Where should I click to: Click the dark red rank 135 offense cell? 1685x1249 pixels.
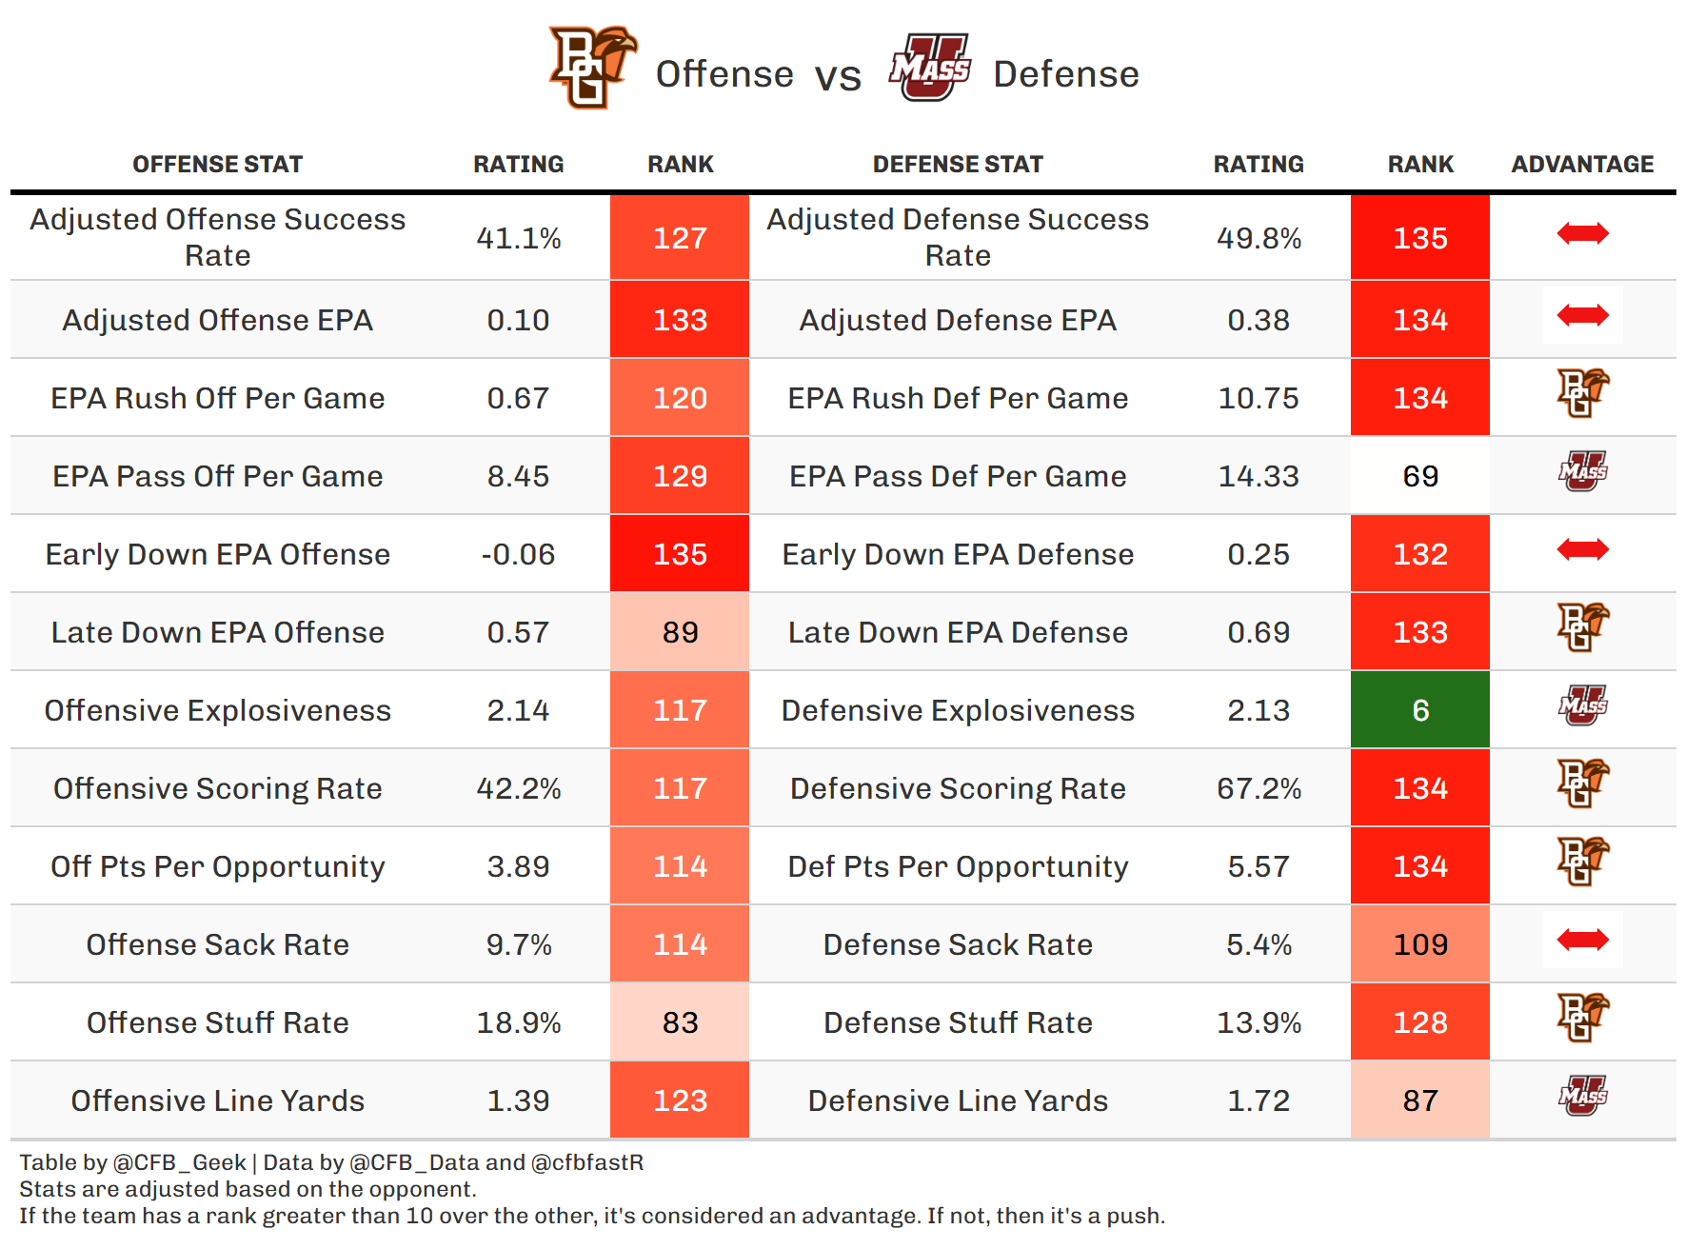[x=680, y=554]
